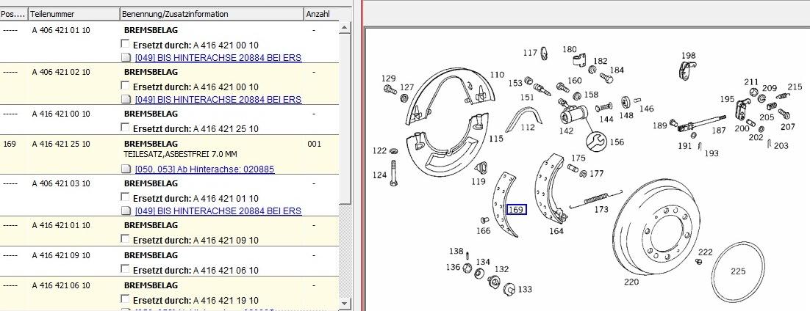Click the highlighted 169 callout box in diagram
This screenshot has width=810, height=311.
[516, 210]
